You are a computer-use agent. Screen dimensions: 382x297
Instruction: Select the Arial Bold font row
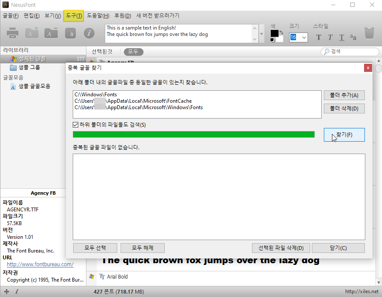tap(231, 276)
